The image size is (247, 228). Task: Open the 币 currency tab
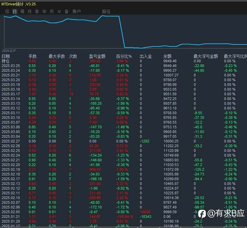tap(52, 11)
